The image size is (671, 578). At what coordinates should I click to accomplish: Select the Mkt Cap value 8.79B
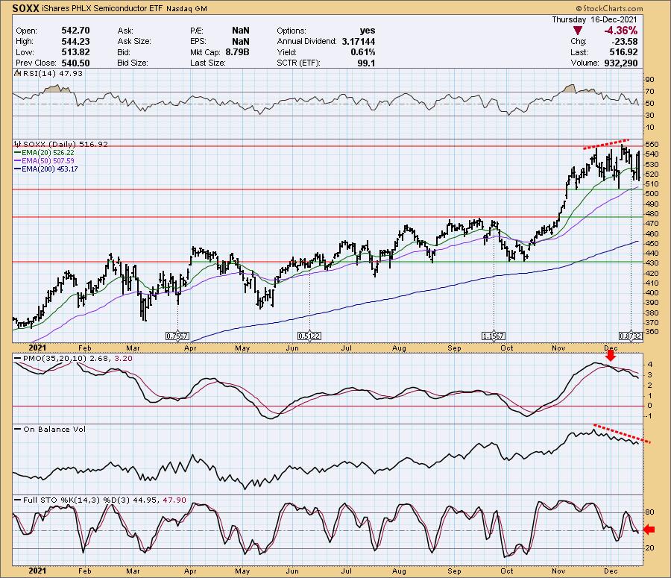coord(237,51)
